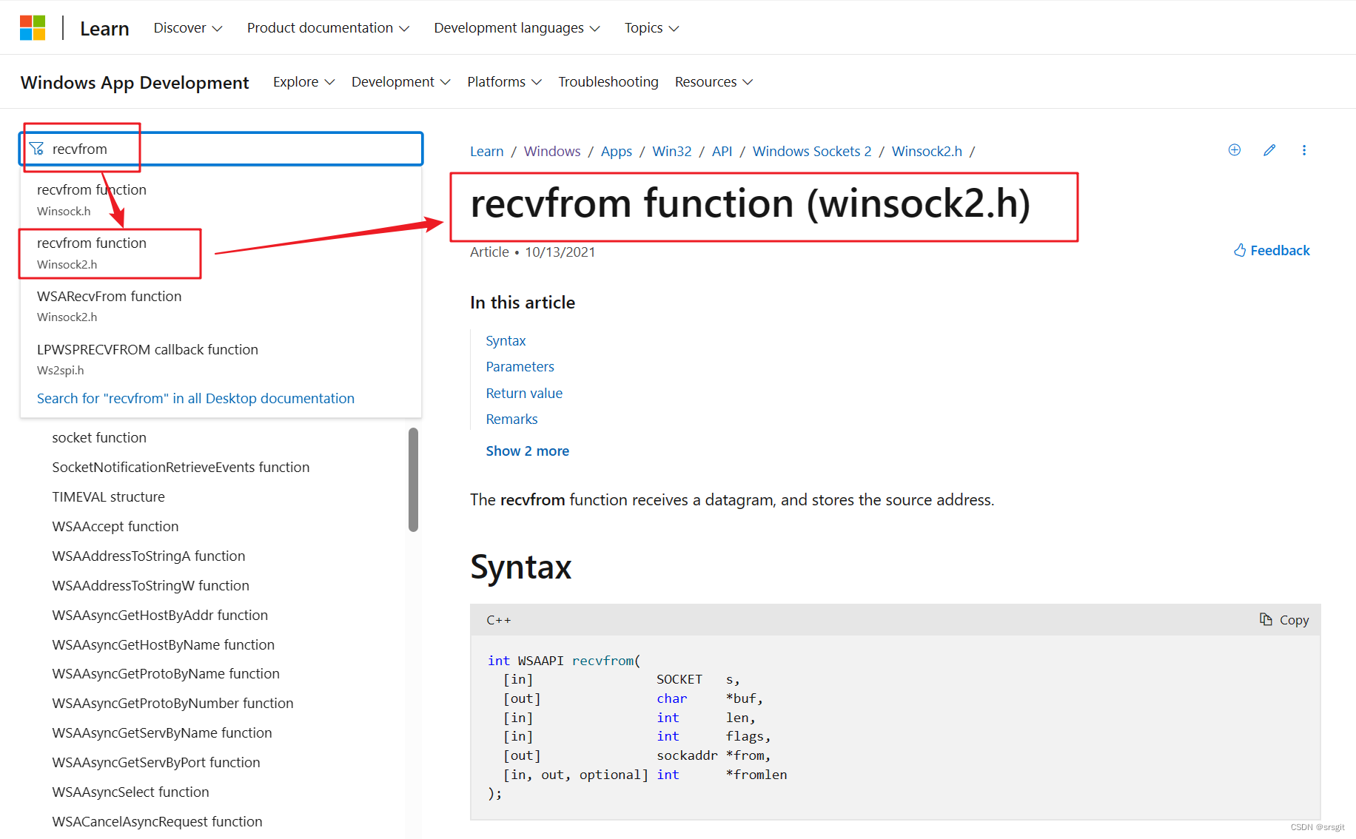Click Apps breadcrumb link
Viewport: 1356px width, 839px height.
click(616, 151)
